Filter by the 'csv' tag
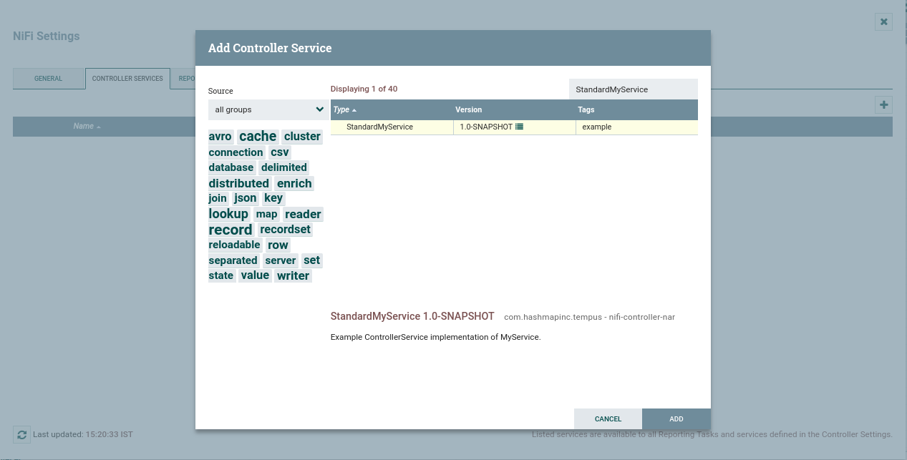The height and width of the screenshot is (460, 907). pyautogui.click(x=280, y=152)
